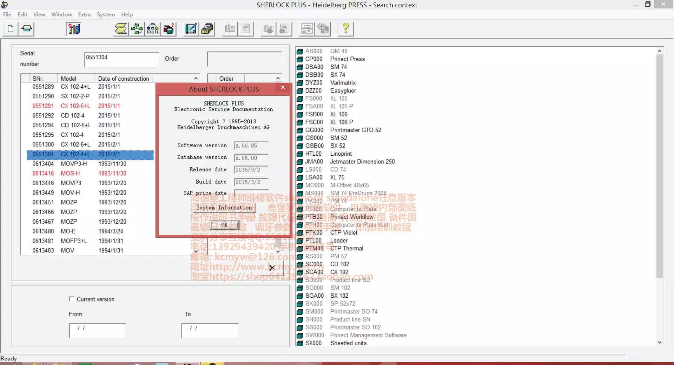Click the book icon beside SC000 CD 102
Screen dimensions: 674x365
coord(300,264)
